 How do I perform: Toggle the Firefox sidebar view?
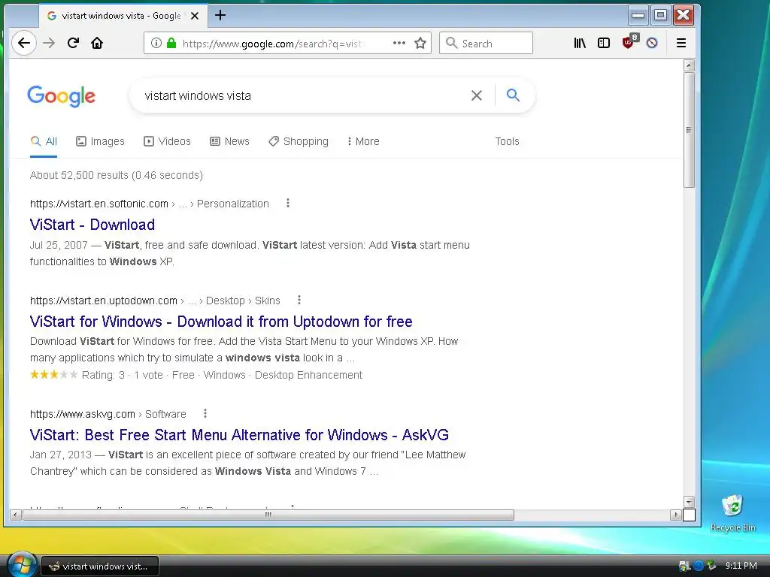tap(604, 43)
